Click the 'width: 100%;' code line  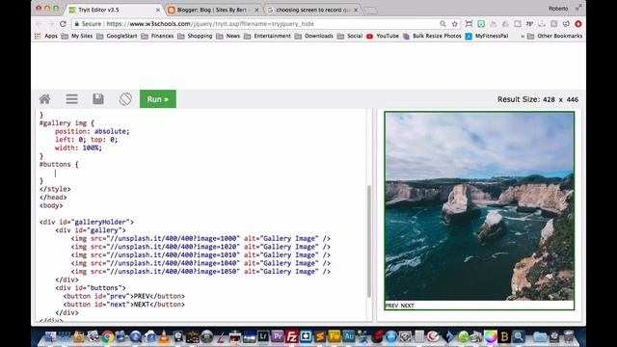coord(78,147)
